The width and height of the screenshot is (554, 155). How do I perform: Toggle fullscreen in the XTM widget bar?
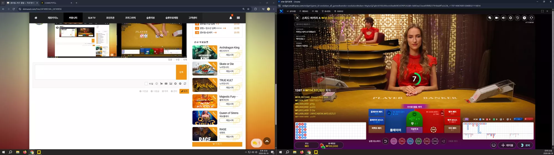pyautogui.click(x=542, y=11)
